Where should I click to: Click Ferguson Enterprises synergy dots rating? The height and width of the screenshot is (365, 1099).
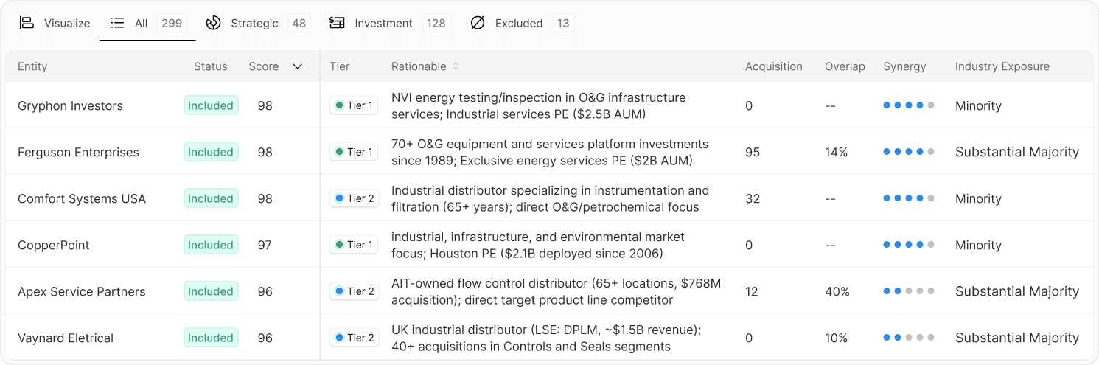pos(909,152)
